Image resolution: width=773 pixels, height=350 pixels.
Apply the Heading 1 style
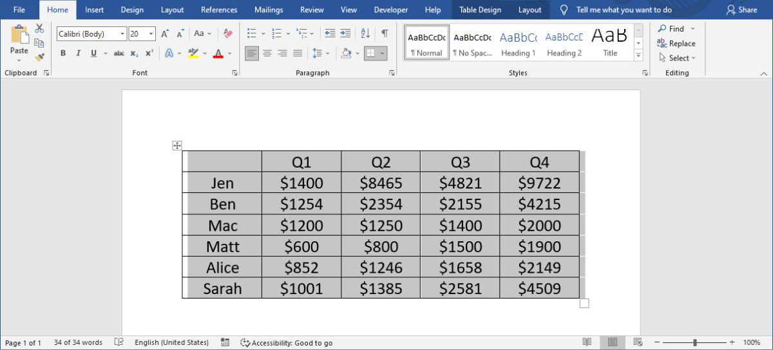518,43
